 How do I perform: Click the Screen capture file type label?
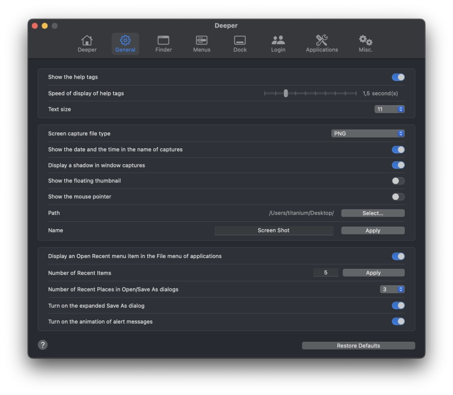79,134
